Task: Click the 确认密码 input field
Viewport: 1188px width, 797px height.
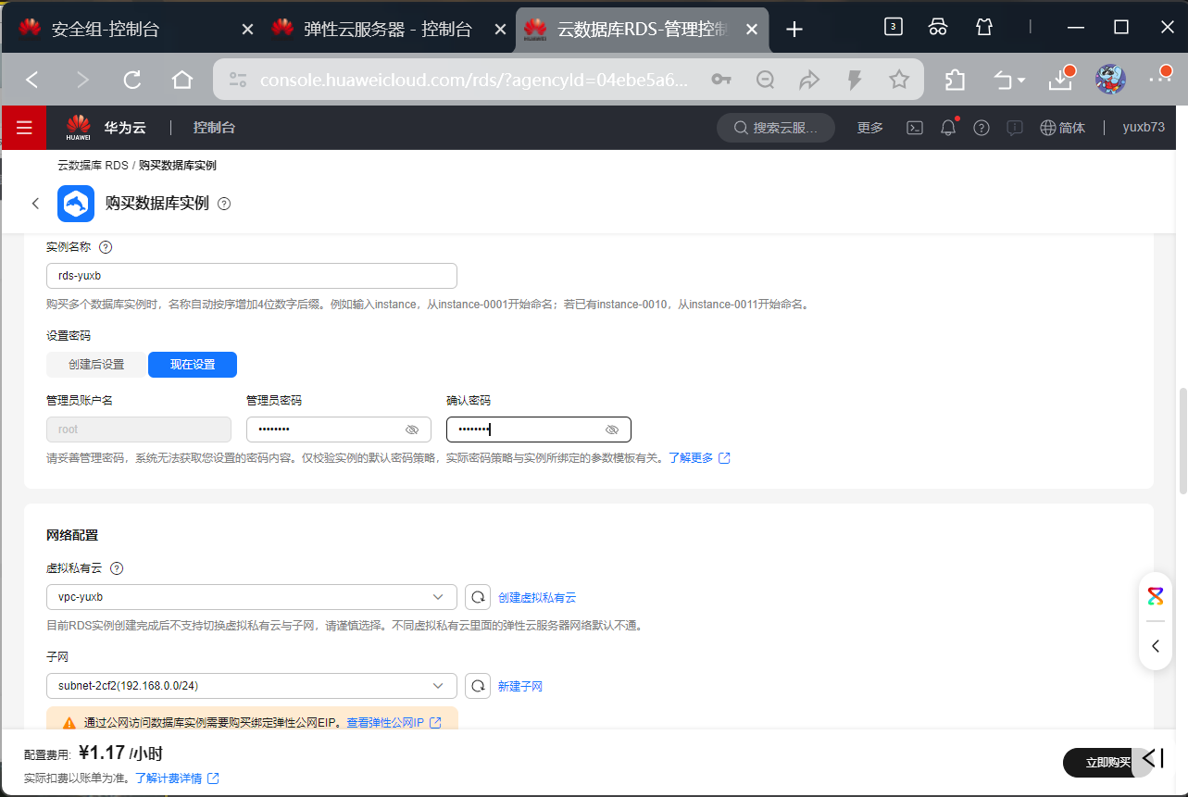Action: [x=539, y=430]
